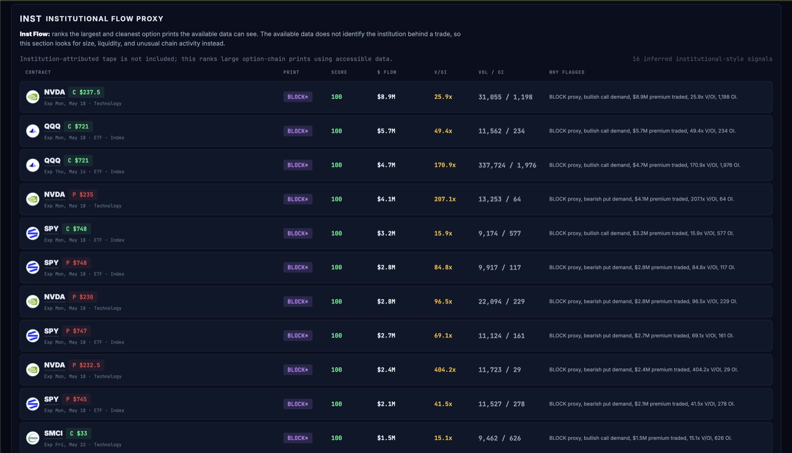The image size is (792, 453).
Task: Click 'Exp Fri, May 22 · Technology' text
Action: (x=83, y=445)
